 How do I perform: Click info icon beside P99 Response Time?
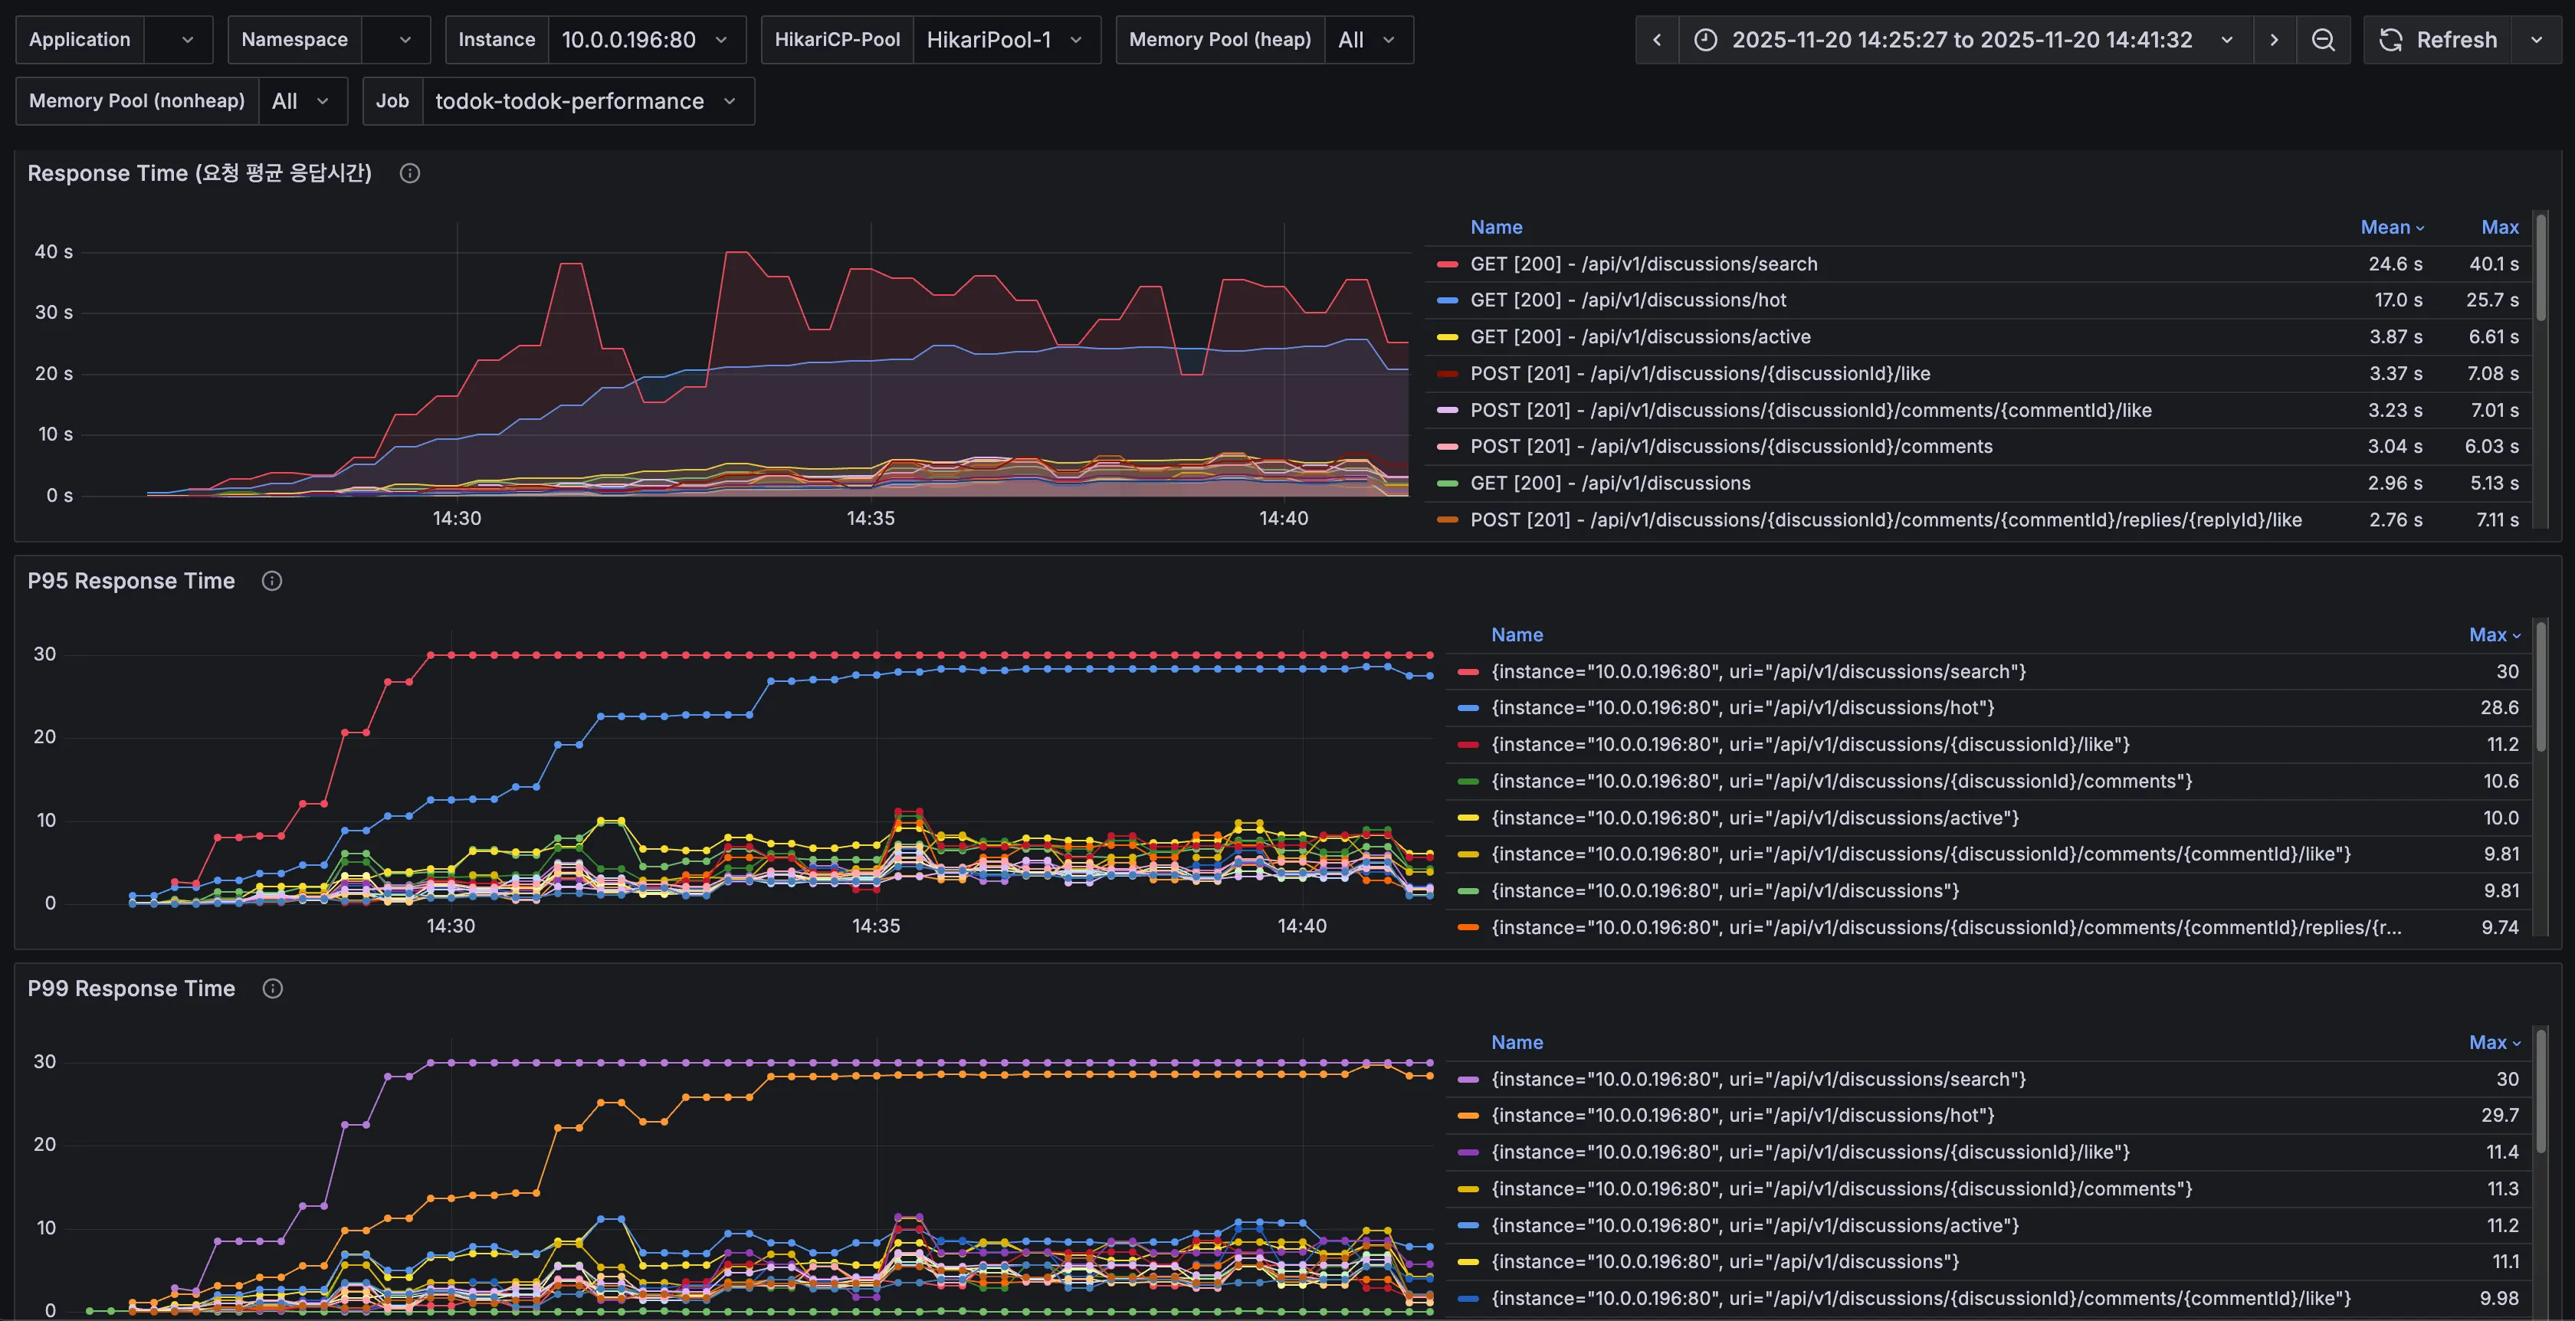tap(273, 988)
